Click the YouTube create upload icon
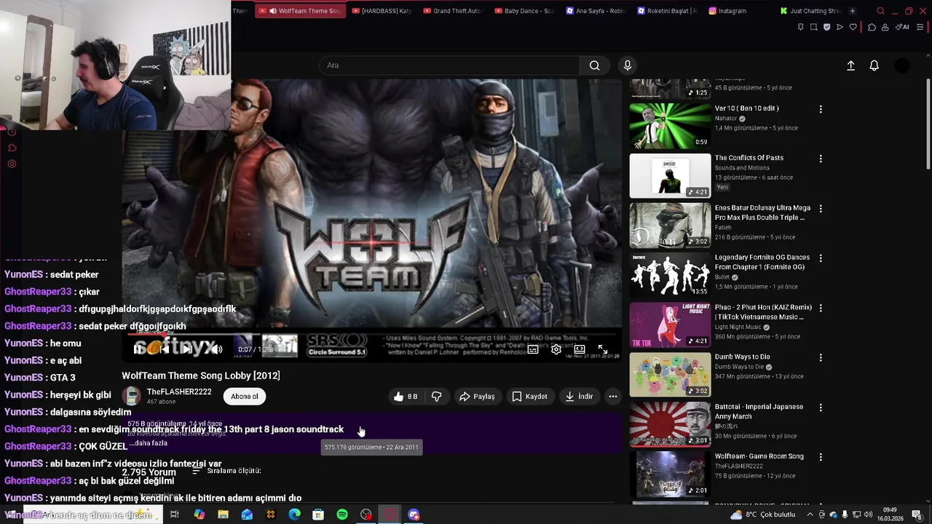 [850, 65]
